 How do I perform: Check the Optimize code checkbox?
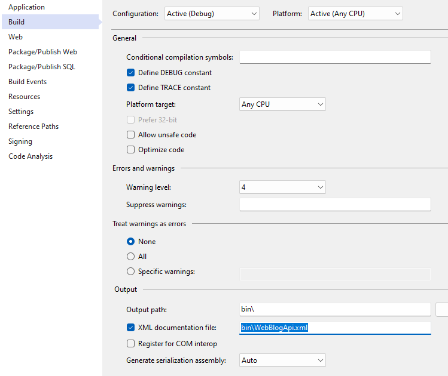[x=131, y=150]
